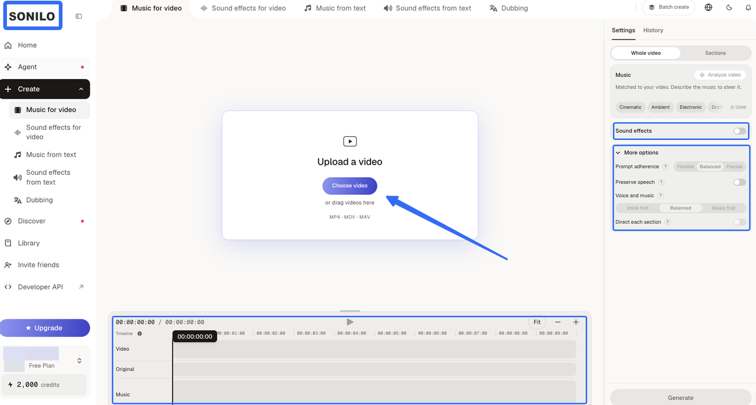Open the History tab
756x405 pixels.
coord(653,31)
